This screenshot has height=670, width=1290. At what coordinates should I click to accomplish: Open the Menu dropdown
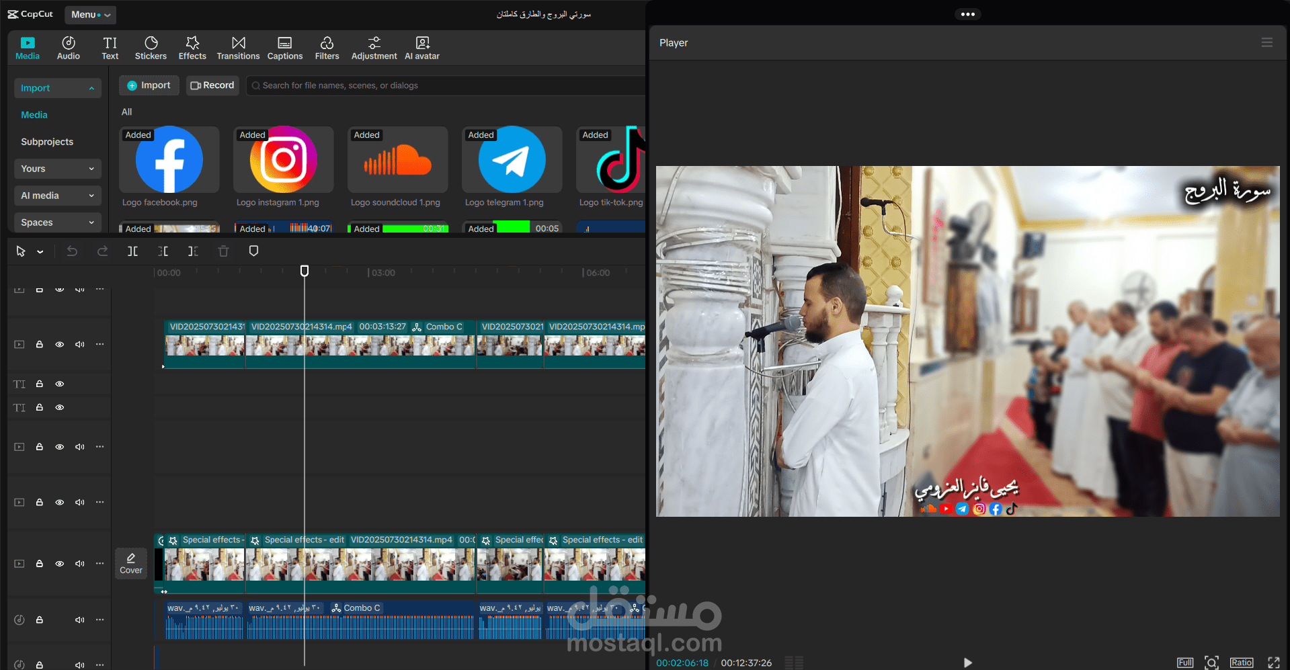pos(90,14)
